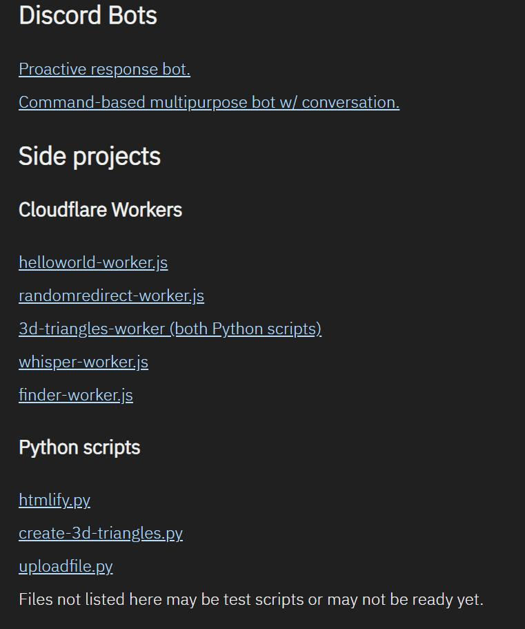The height and width of the screenshot is (629, 525).
Task: Click create-3d-triangles.py link
Action: pos(101,533)
